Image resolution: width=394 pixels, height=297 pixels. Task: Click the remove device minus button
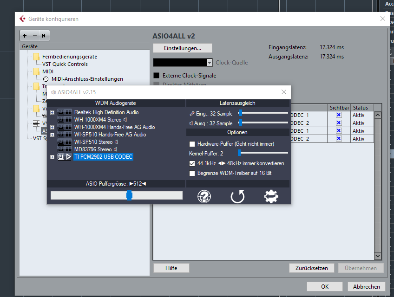35,36
